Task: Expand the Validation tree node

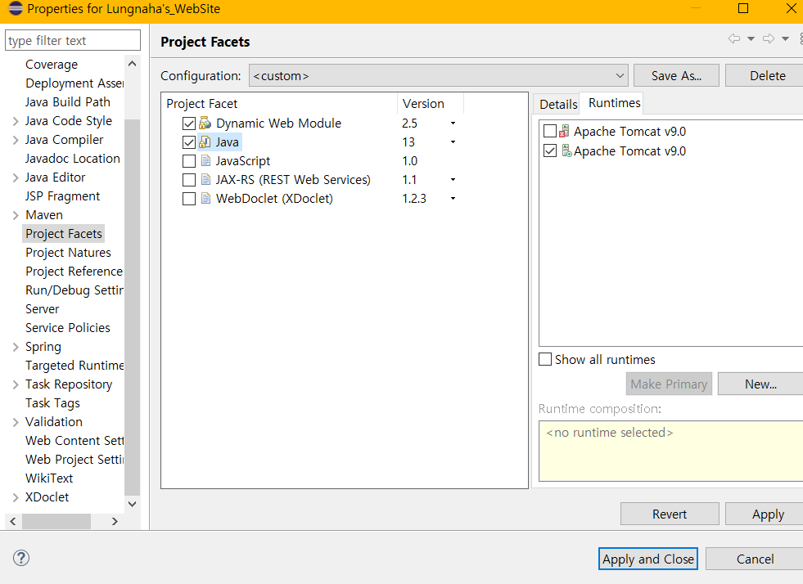Action: point(16,422)
